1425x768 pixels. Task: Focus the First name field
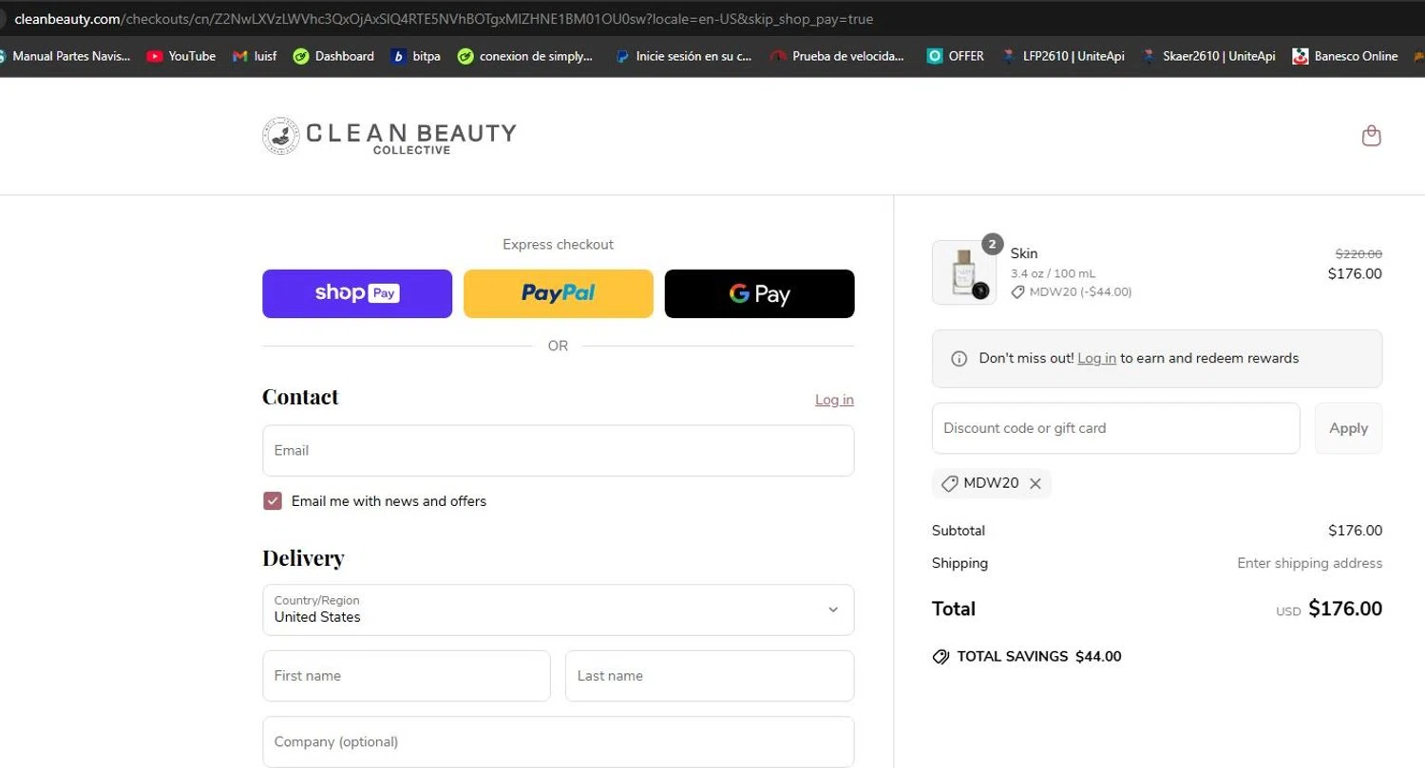(x=407, y=676)
